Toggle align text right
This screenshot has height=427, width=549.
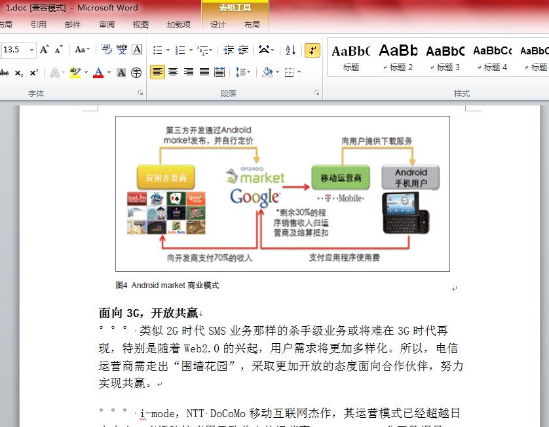pyautogui.click(x=189, y=72)
